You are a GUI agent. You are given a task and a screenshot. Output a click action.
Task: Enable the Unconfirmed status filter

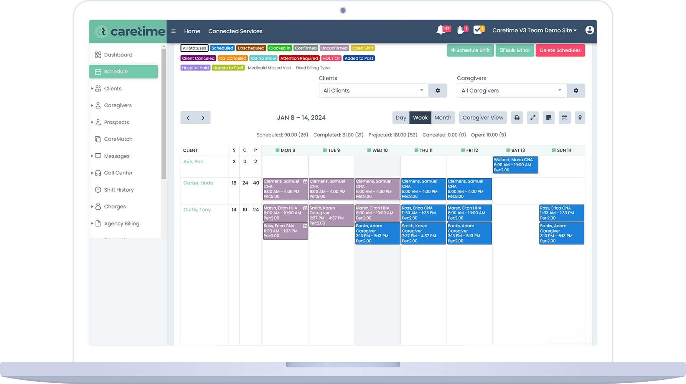point(334,48)
